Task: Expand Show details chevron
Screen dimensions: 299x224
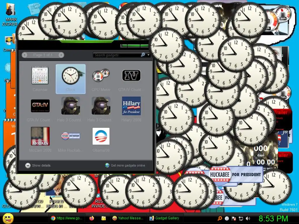Action: pos(28,165)
